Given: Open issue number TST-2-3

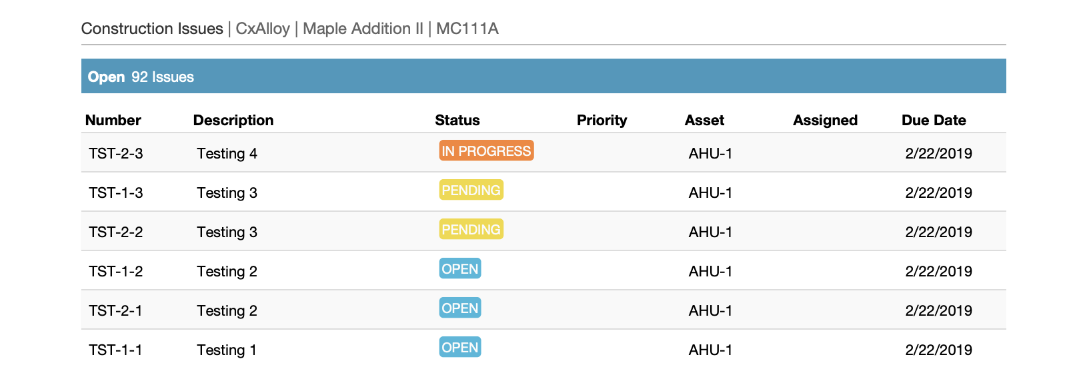Looking at the screenshot, I should point(116,153).
